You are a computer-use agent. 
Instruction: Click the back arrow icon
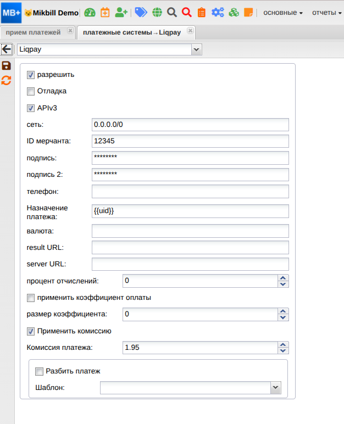click(7, 49)
